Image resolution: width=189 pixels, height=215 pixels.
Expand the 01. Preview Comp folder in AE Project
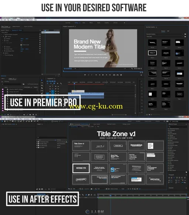[37, 142]
